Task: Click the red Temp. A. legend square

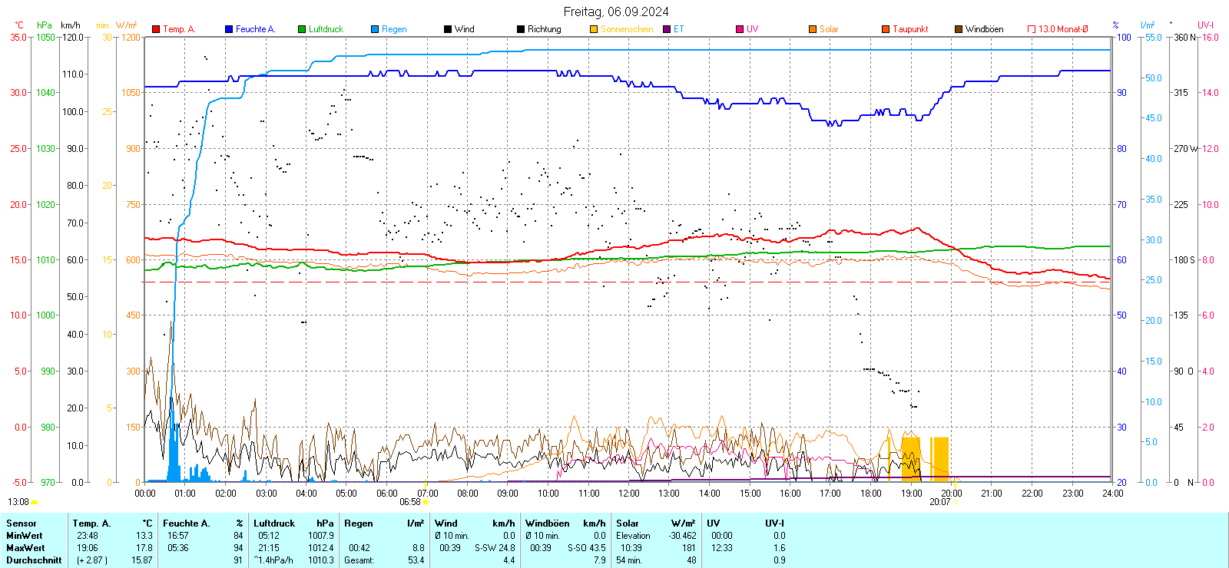Action: pyautogui.click(x=156, y=29)
